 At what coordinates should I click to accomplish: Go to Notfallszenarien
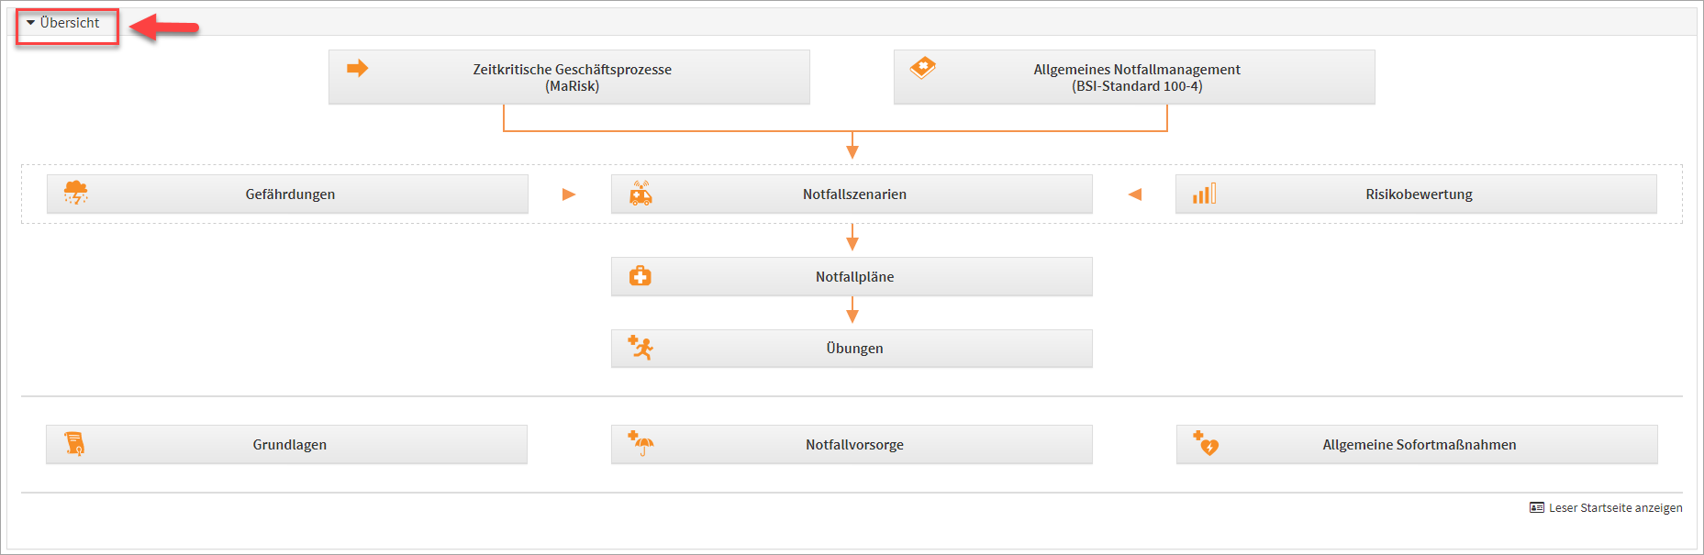point(854,194)
